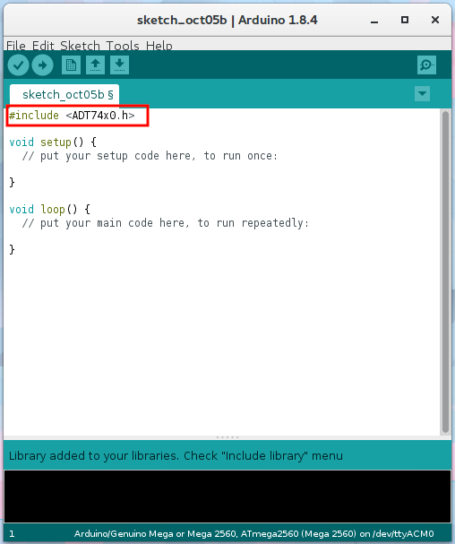Place cursor in void setup() line
455x544 pixels.
[53, 142]
